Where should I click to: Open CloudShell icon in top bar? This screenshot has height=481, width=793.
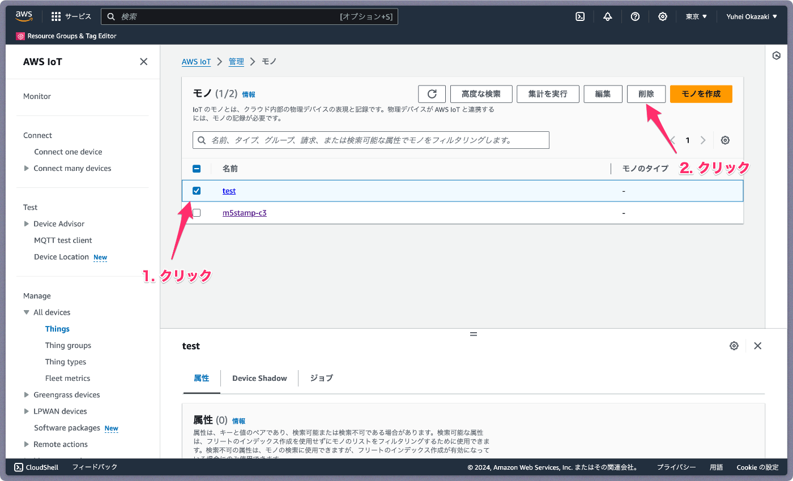(580, 16)
